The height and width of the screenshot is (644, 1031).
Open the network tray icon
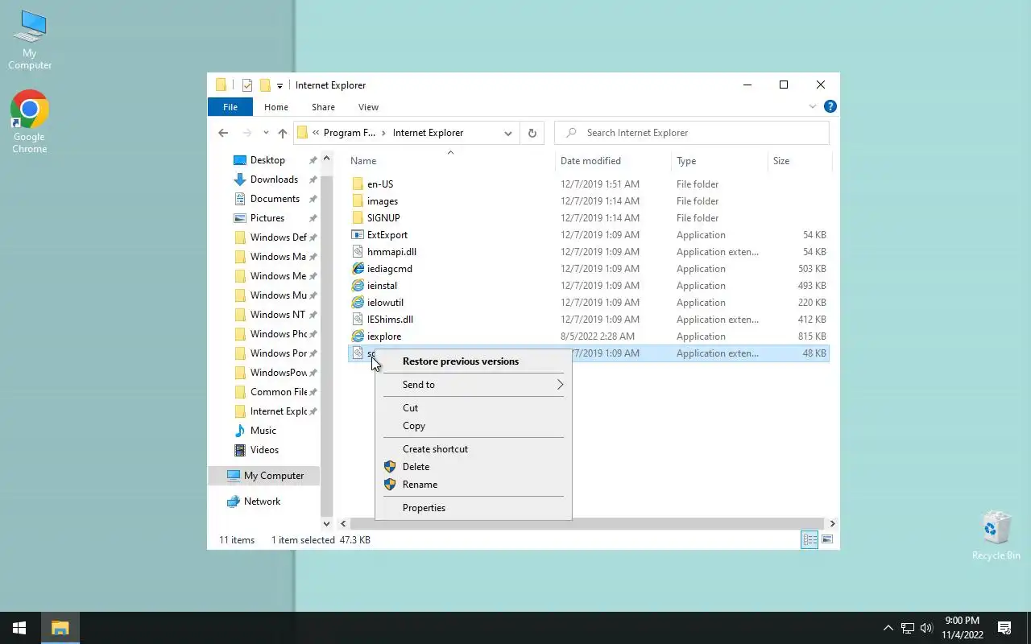908,628
